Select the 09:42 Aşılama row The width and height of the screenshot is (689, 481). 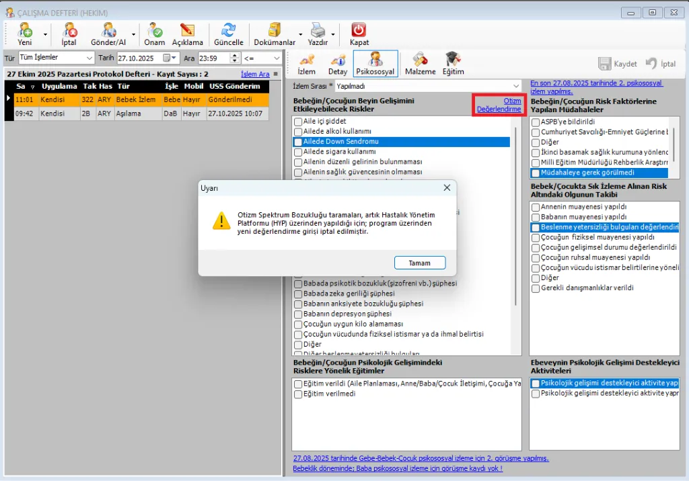(x=141, y=114)
